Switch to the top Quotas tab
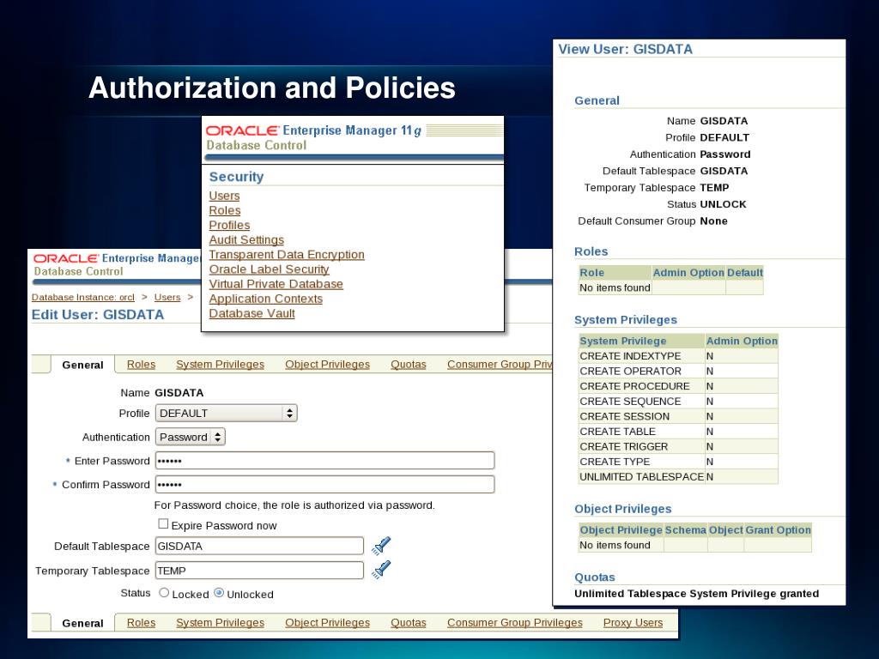The image size is (879, 659). [408, 364]
